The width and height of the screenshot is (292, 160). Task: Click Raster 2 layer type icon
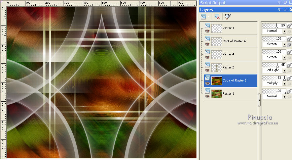[208, 65]
